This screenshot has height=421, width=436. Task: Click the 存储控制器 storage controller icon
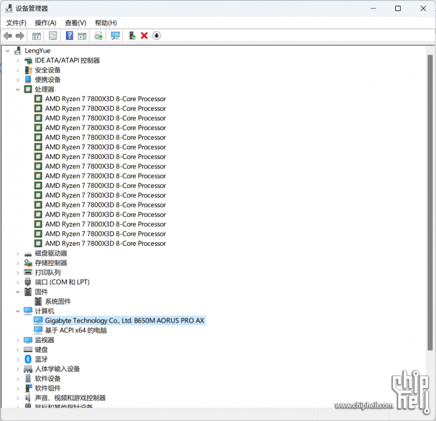coord(28,263)
